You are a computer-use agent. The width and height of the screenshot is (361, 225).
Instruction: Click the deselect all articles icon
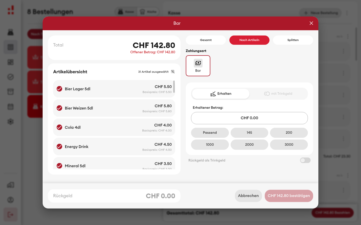pos(173,72)
